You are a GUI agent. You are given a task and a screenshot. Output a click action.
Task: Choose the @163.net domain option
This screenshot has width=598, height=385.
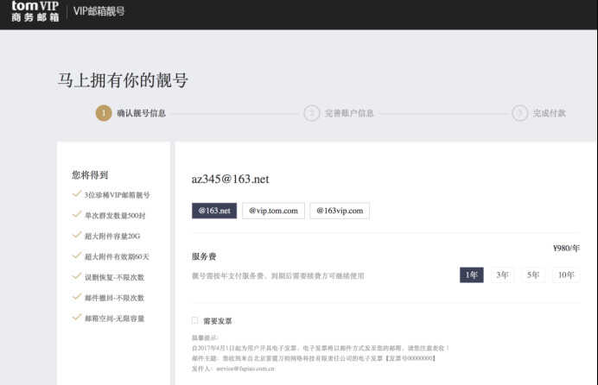tap(214, 211)
